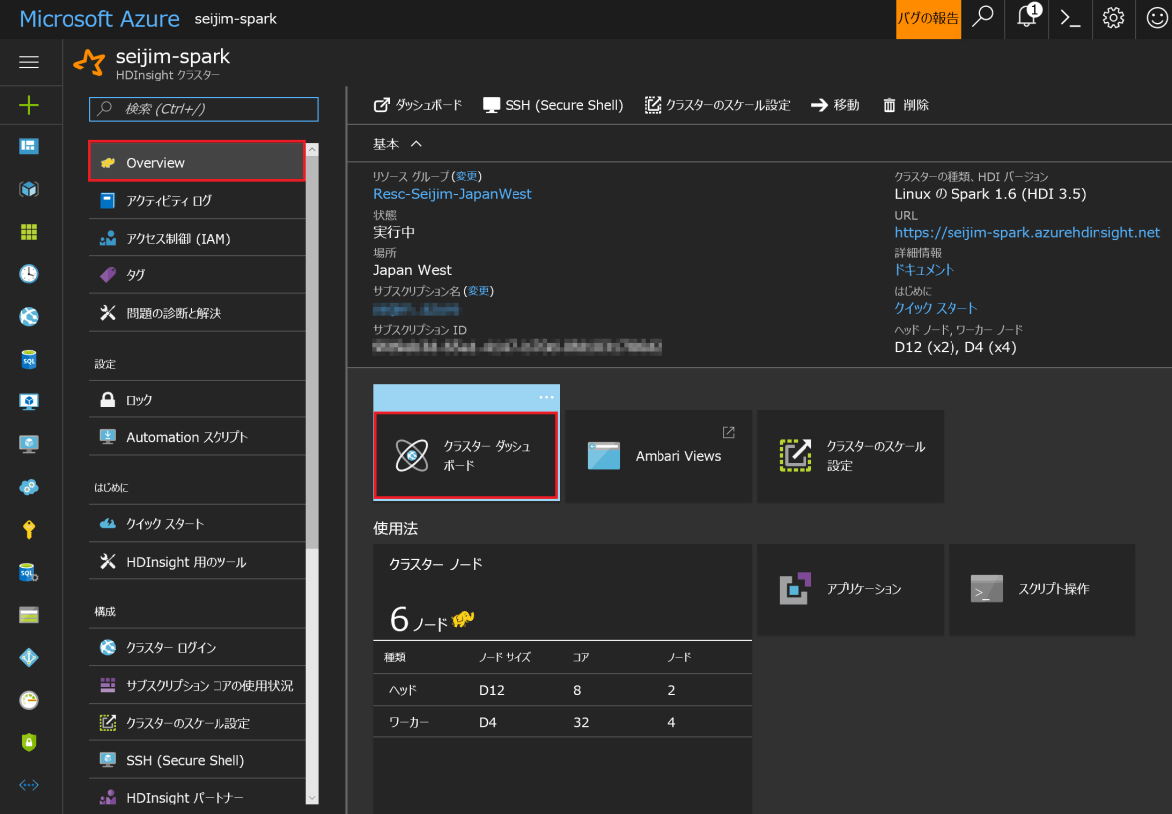Open the cluster dashboard tile
The width and height of the screenshot is (1172, 814).
coord(466,456)
